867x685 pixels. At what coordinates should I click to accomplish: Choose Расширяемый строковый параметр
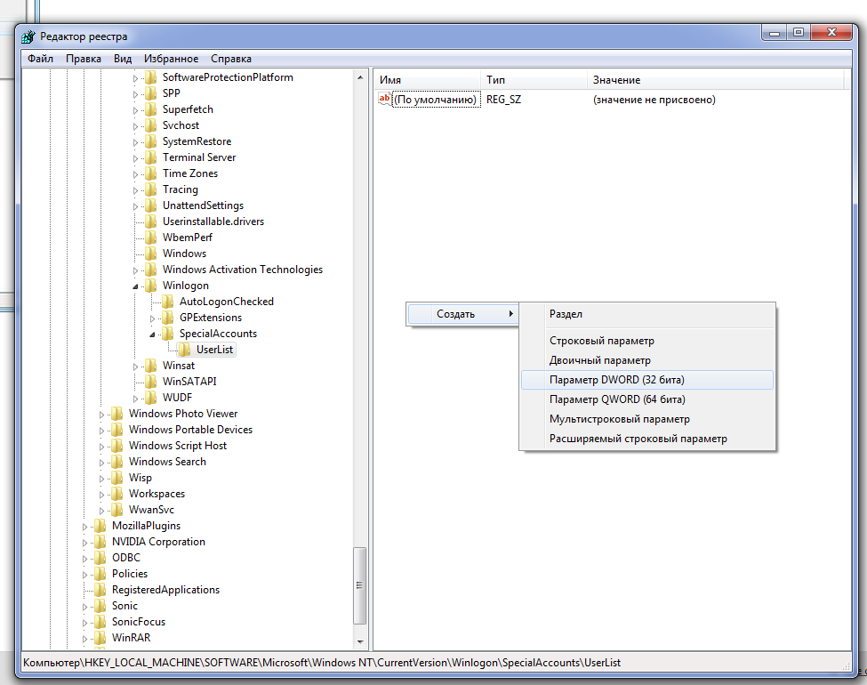coord(647,439)
